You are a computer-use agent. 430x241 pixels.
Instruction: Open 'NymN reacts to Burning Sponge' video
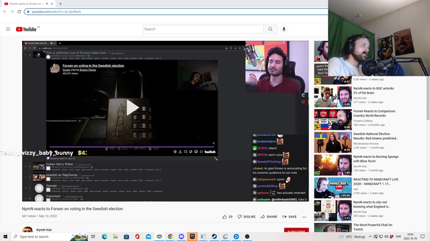click(x=376, y=159)
